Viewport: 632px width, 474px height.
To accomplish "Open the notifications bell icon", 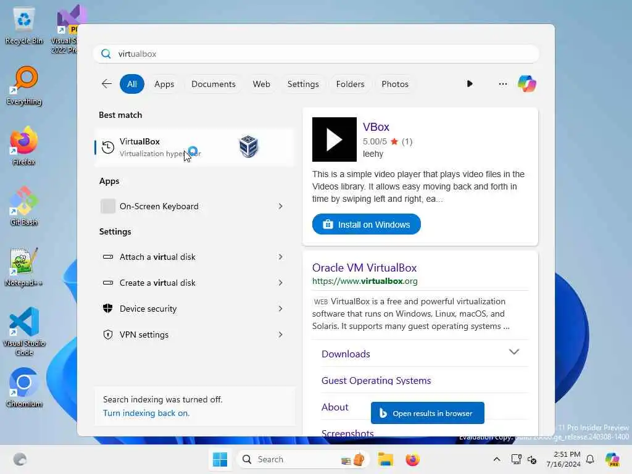I will 590,459.
